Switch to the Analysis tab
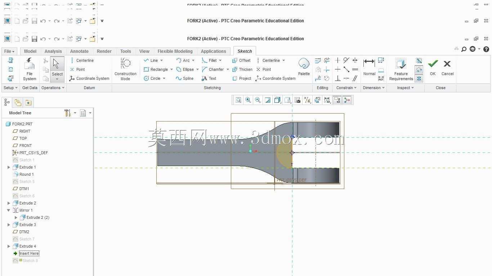 [x=53, y=51]
